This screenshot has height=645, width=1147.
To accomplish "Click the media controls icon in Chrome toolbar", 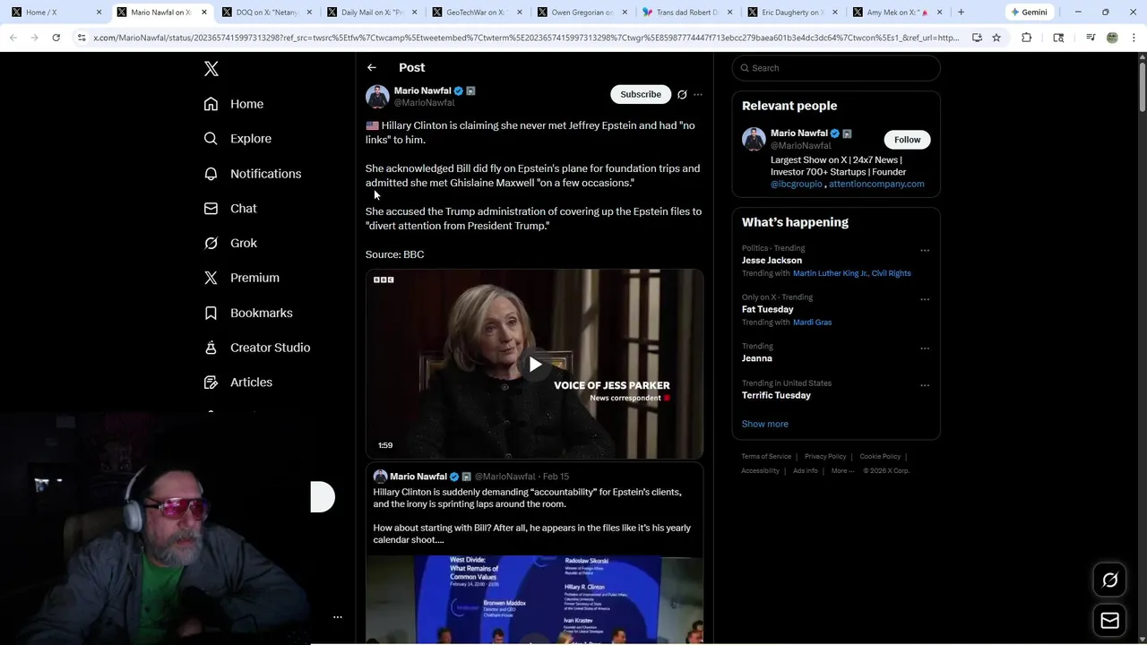I will click(1091, 38).
